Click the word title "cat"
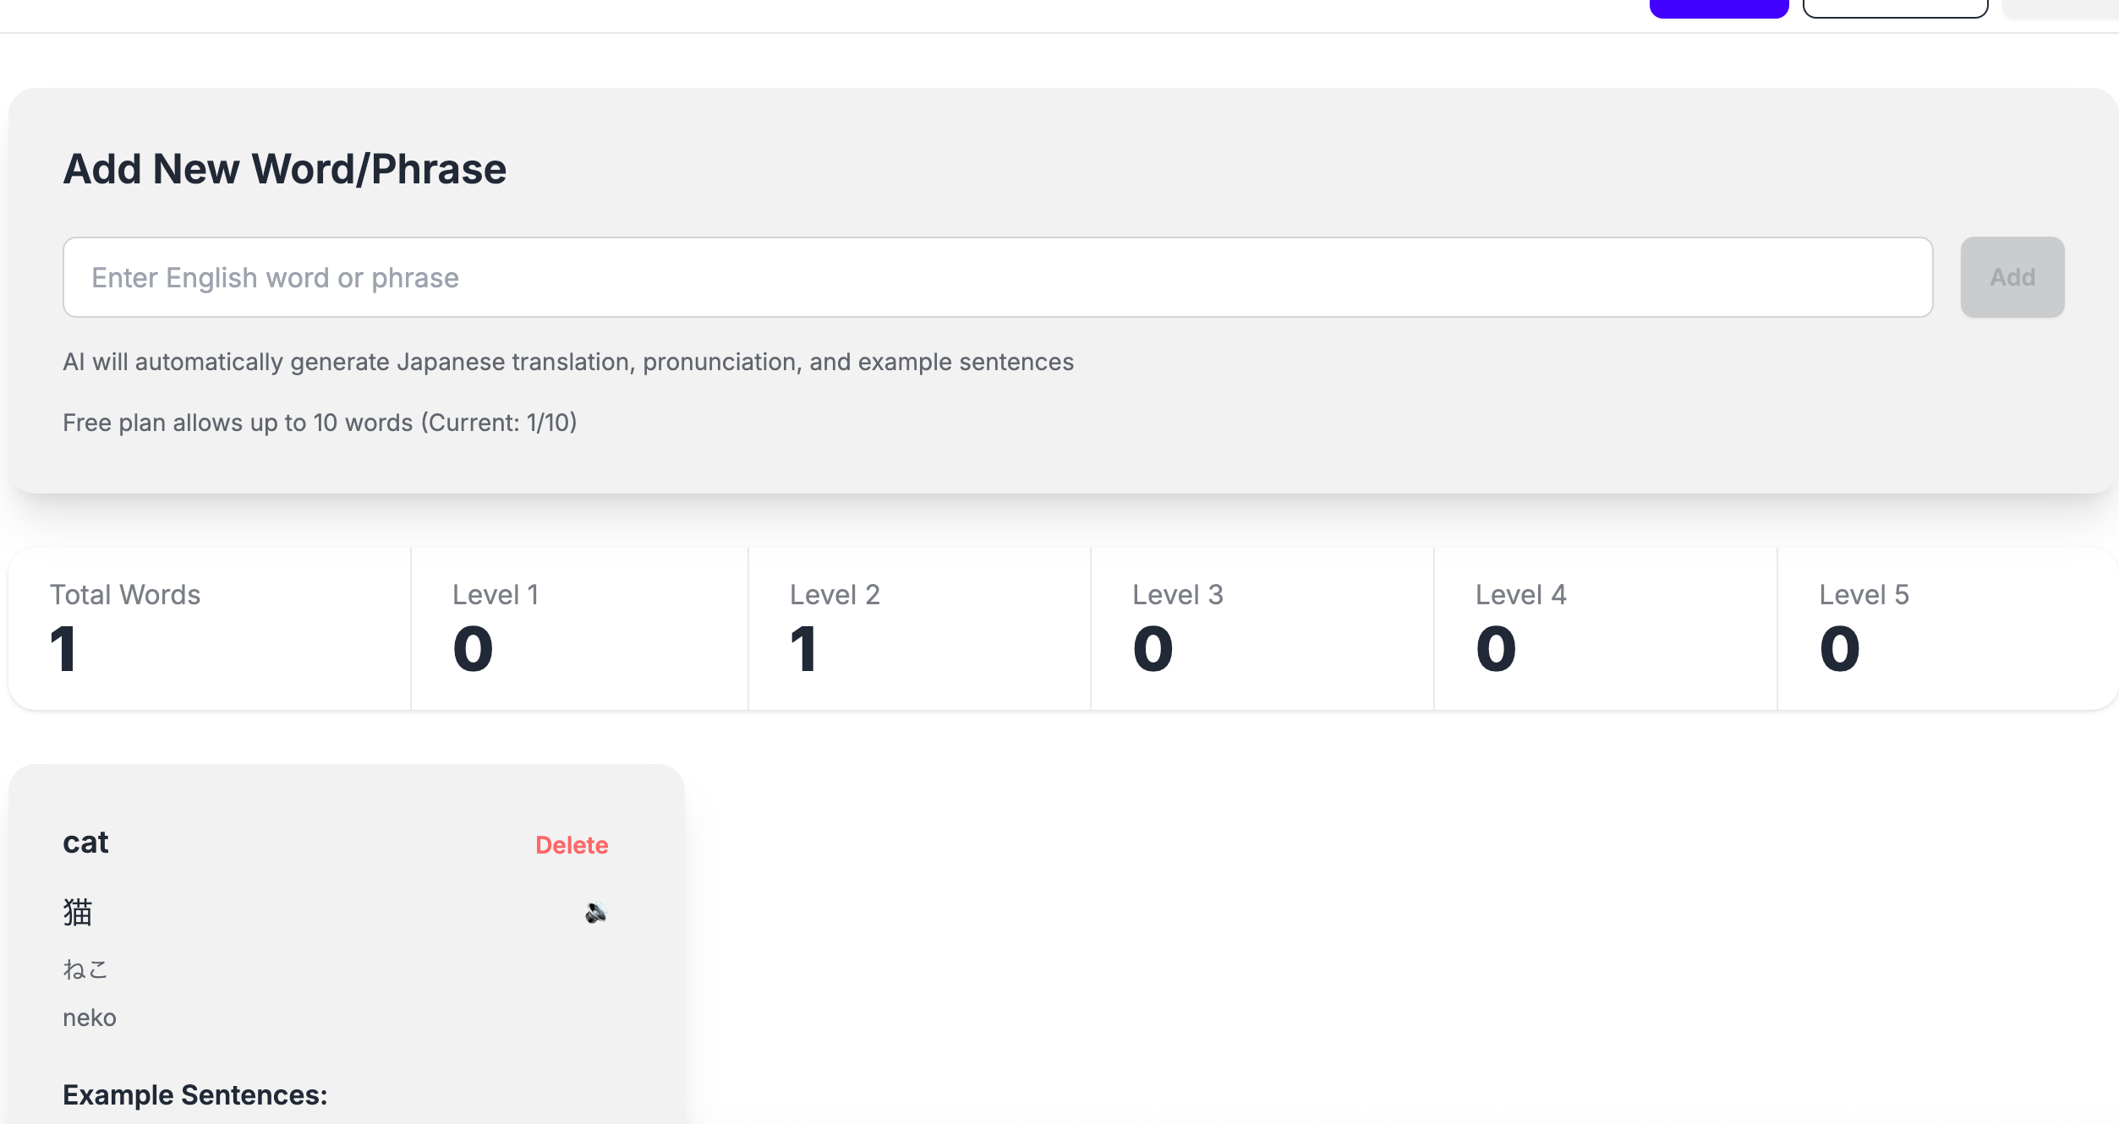The width and height of the screenshot is (2119, 1124). click(85, 843)
